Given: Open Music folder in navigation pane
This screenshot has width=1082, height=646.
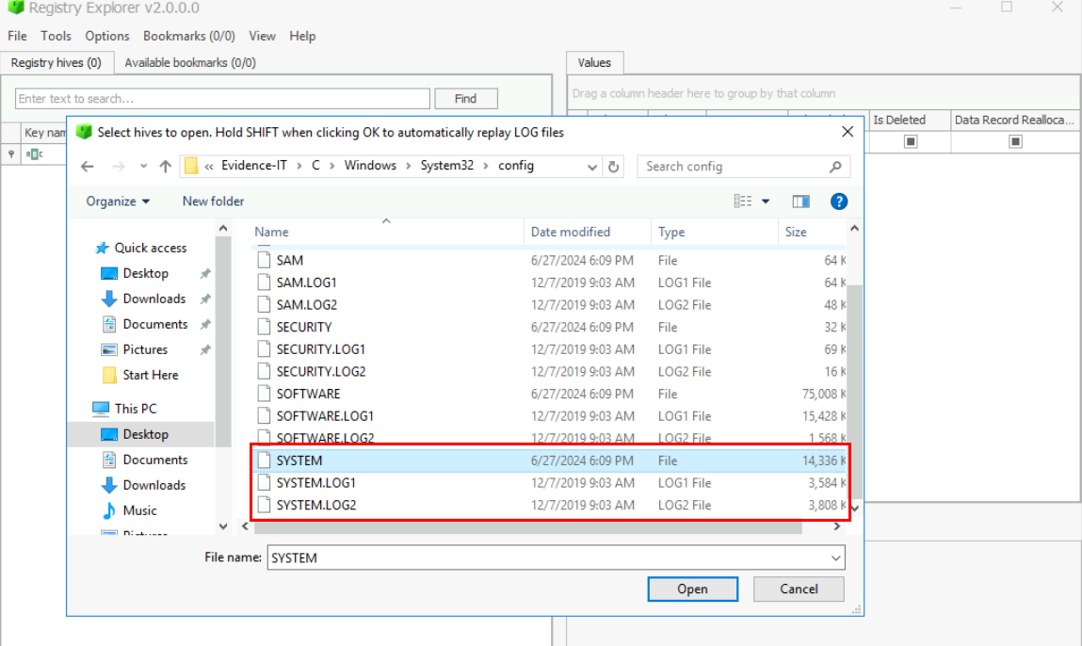Looking at the screenshot, I should (139, 510).
